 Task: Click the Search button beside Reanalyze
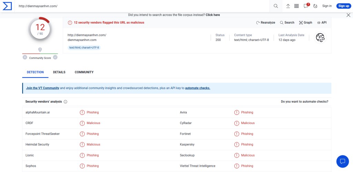coord(287,22)
